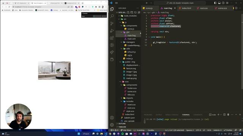Click the VS Code command center search box
The image size is (243, 136).
pos(180,3)
